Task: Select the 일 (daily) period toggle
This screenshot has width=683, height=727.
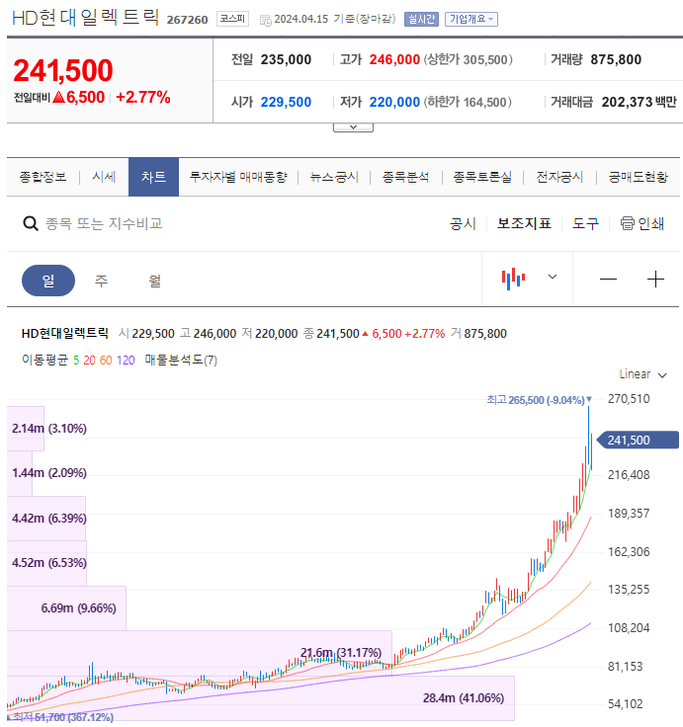Action: (48, 281)
